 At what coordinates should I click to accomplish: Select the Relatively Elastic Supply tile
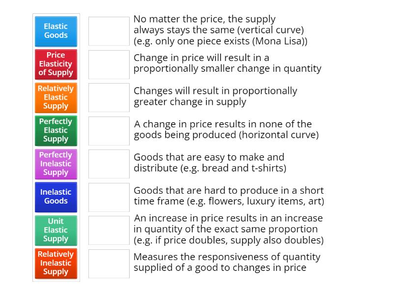56,97
